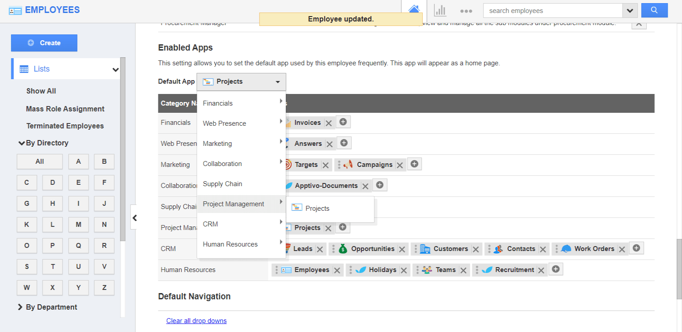682x332 pixels.
Task: Click the Opportunities money bag icon
Action: tap(343, 249)
